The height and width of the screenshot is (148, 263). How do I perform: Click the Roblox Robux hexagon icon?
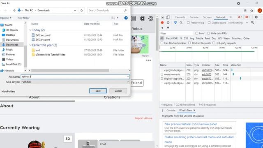tap(143, 18)
